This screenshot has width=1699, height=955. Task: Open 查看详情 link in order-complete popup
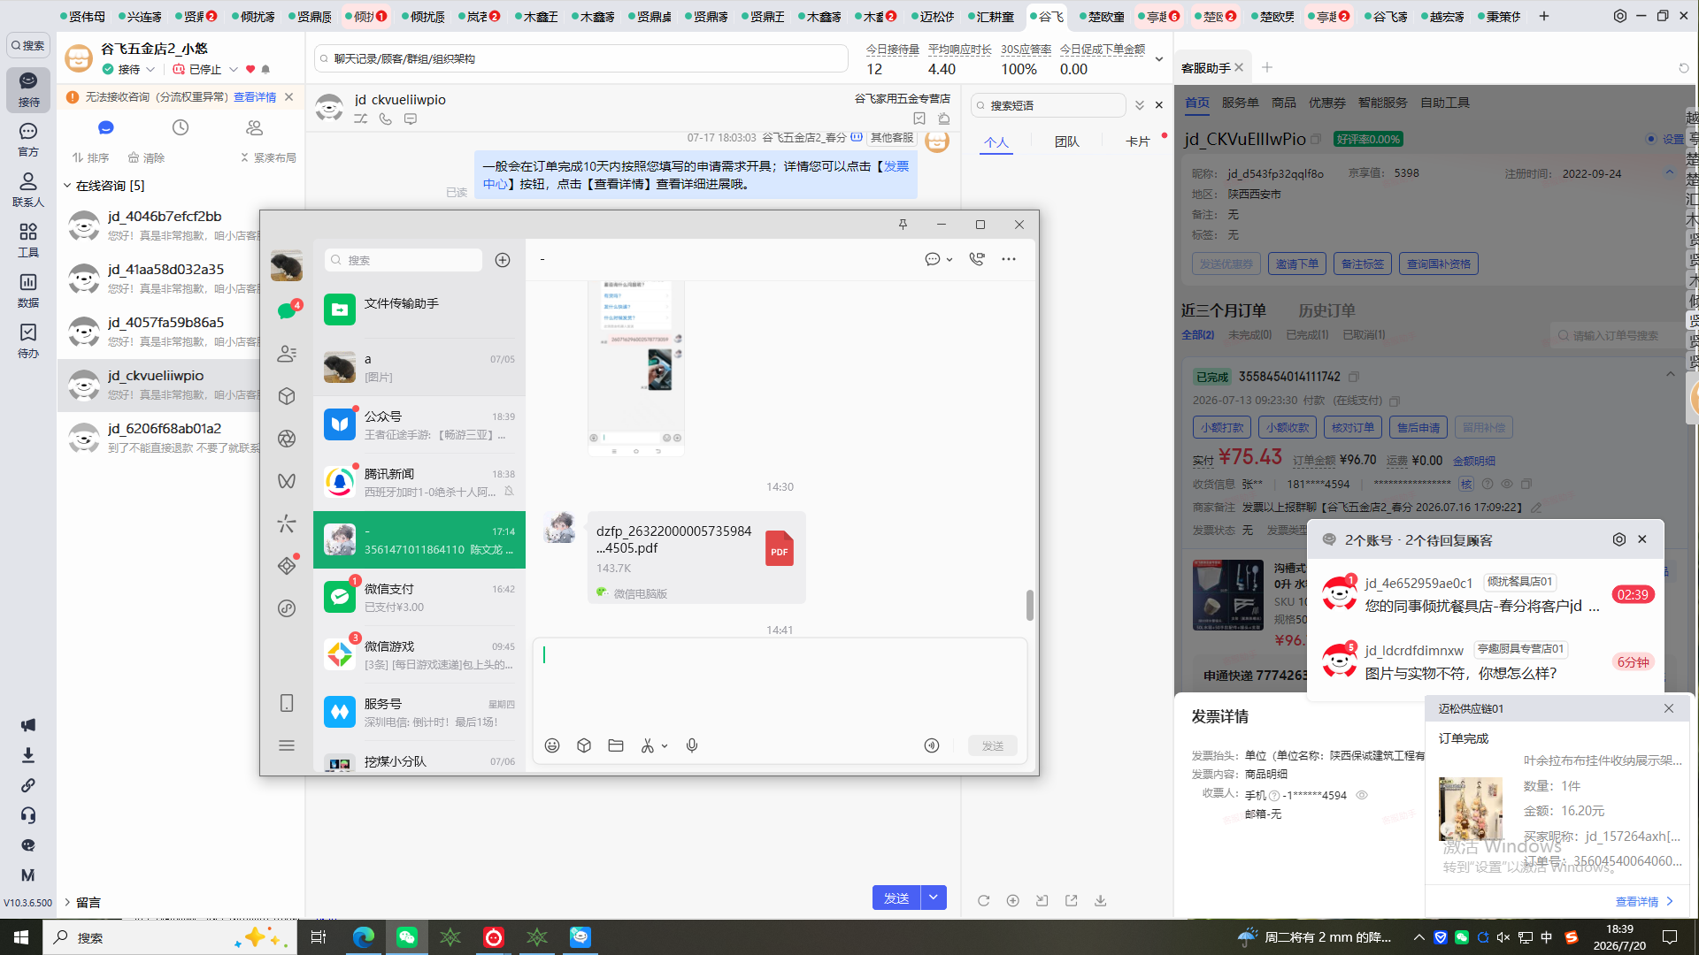coord(1643,901)
